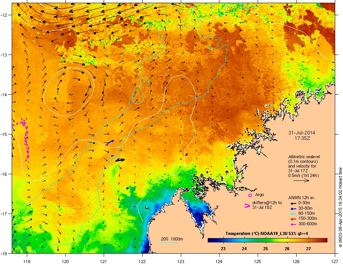
Task: Click the 122 longitude axis label
Action: pos(142,261)
